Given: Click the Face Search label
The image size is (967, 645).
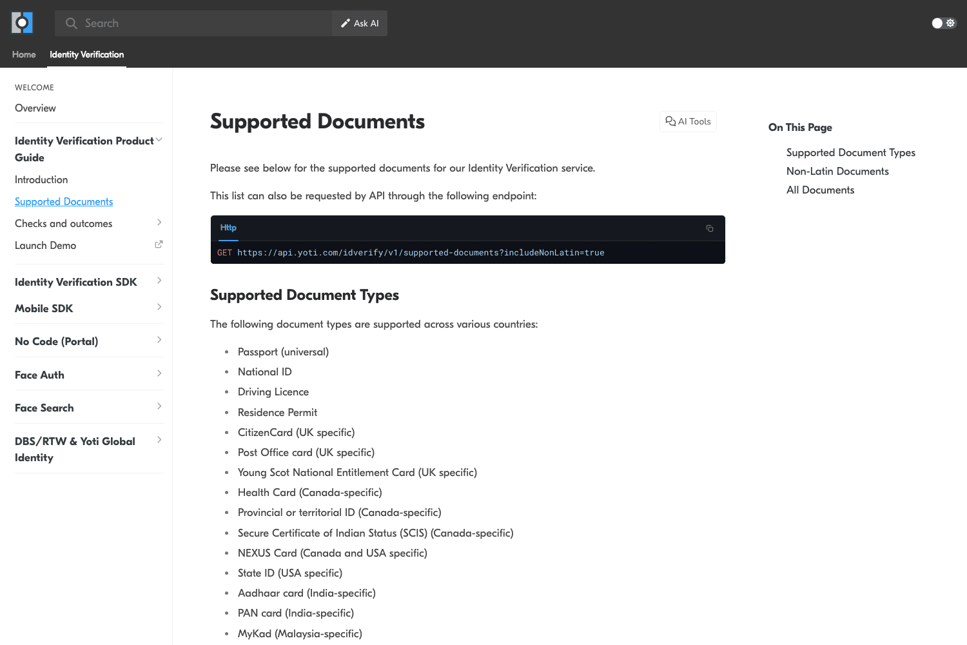Looking at the screenshot, I should pos(44,408).
